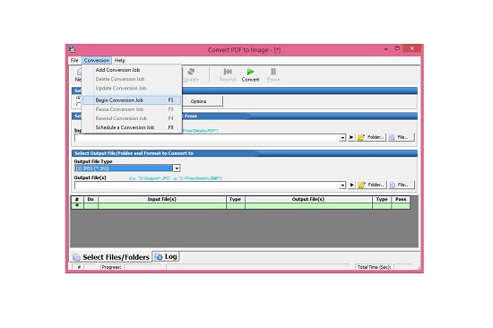Viewport: 493px width, 328px height.
Task: Click the play arrow beside the output field
Action: [351, 185]
